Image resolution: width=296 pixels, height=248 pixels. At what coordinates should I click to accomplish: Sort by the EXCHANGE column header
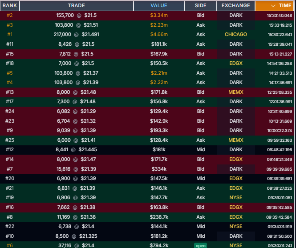point(236,6)
